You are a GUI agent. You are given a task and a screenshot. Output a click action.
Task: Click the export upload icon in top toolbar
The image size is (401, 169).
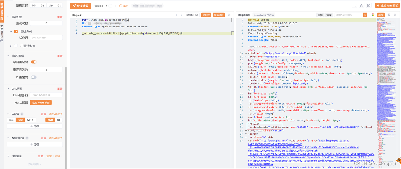(362, 6)
